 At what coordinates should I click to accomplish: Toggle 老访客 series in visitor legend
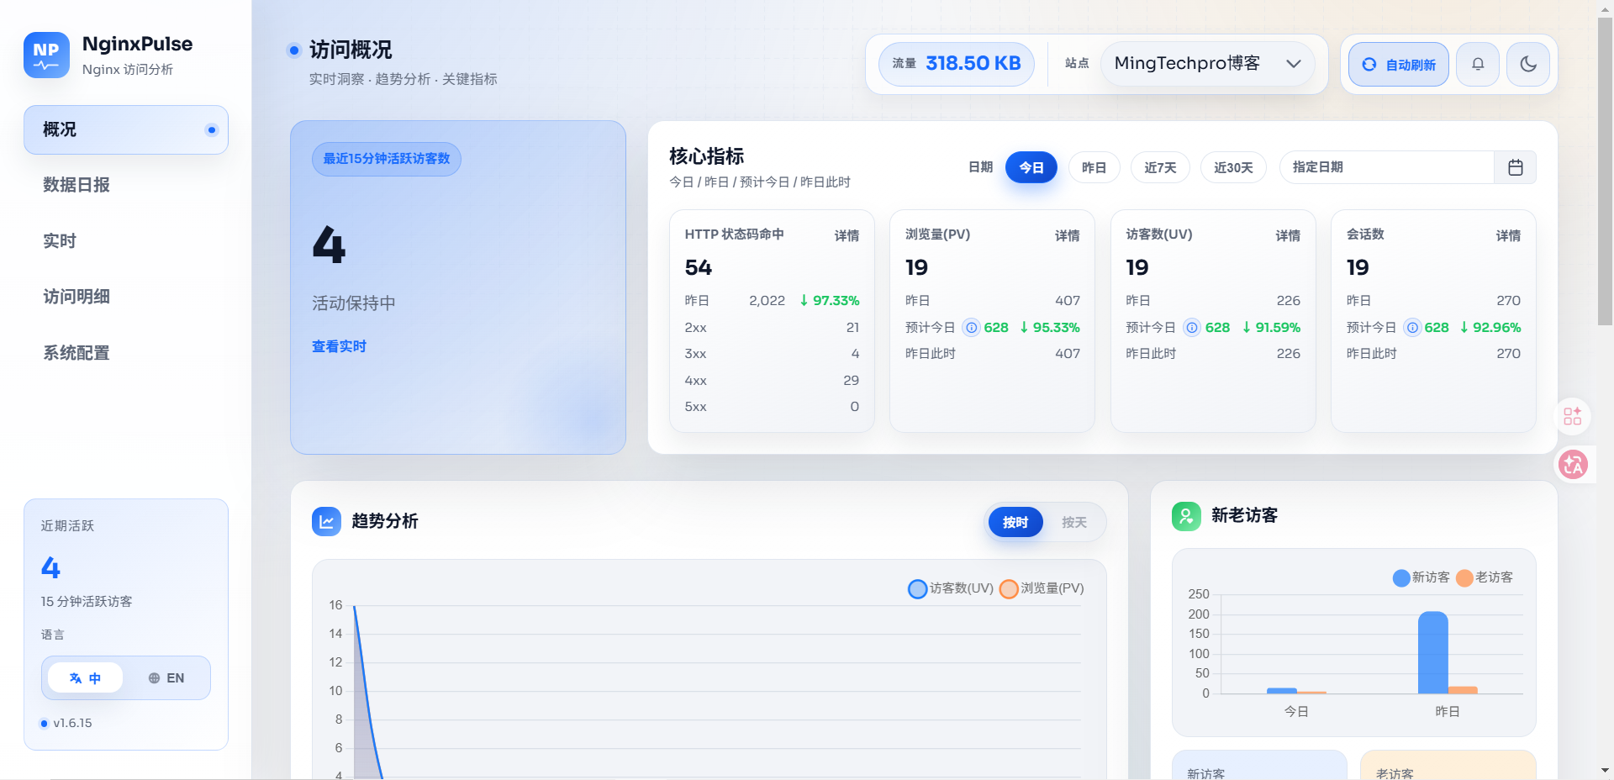(x=1485, y=577)
